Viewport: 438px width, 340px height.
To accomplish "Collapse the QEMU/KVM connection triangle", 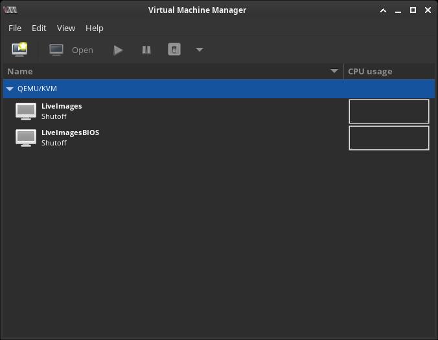I will [10, 89].
